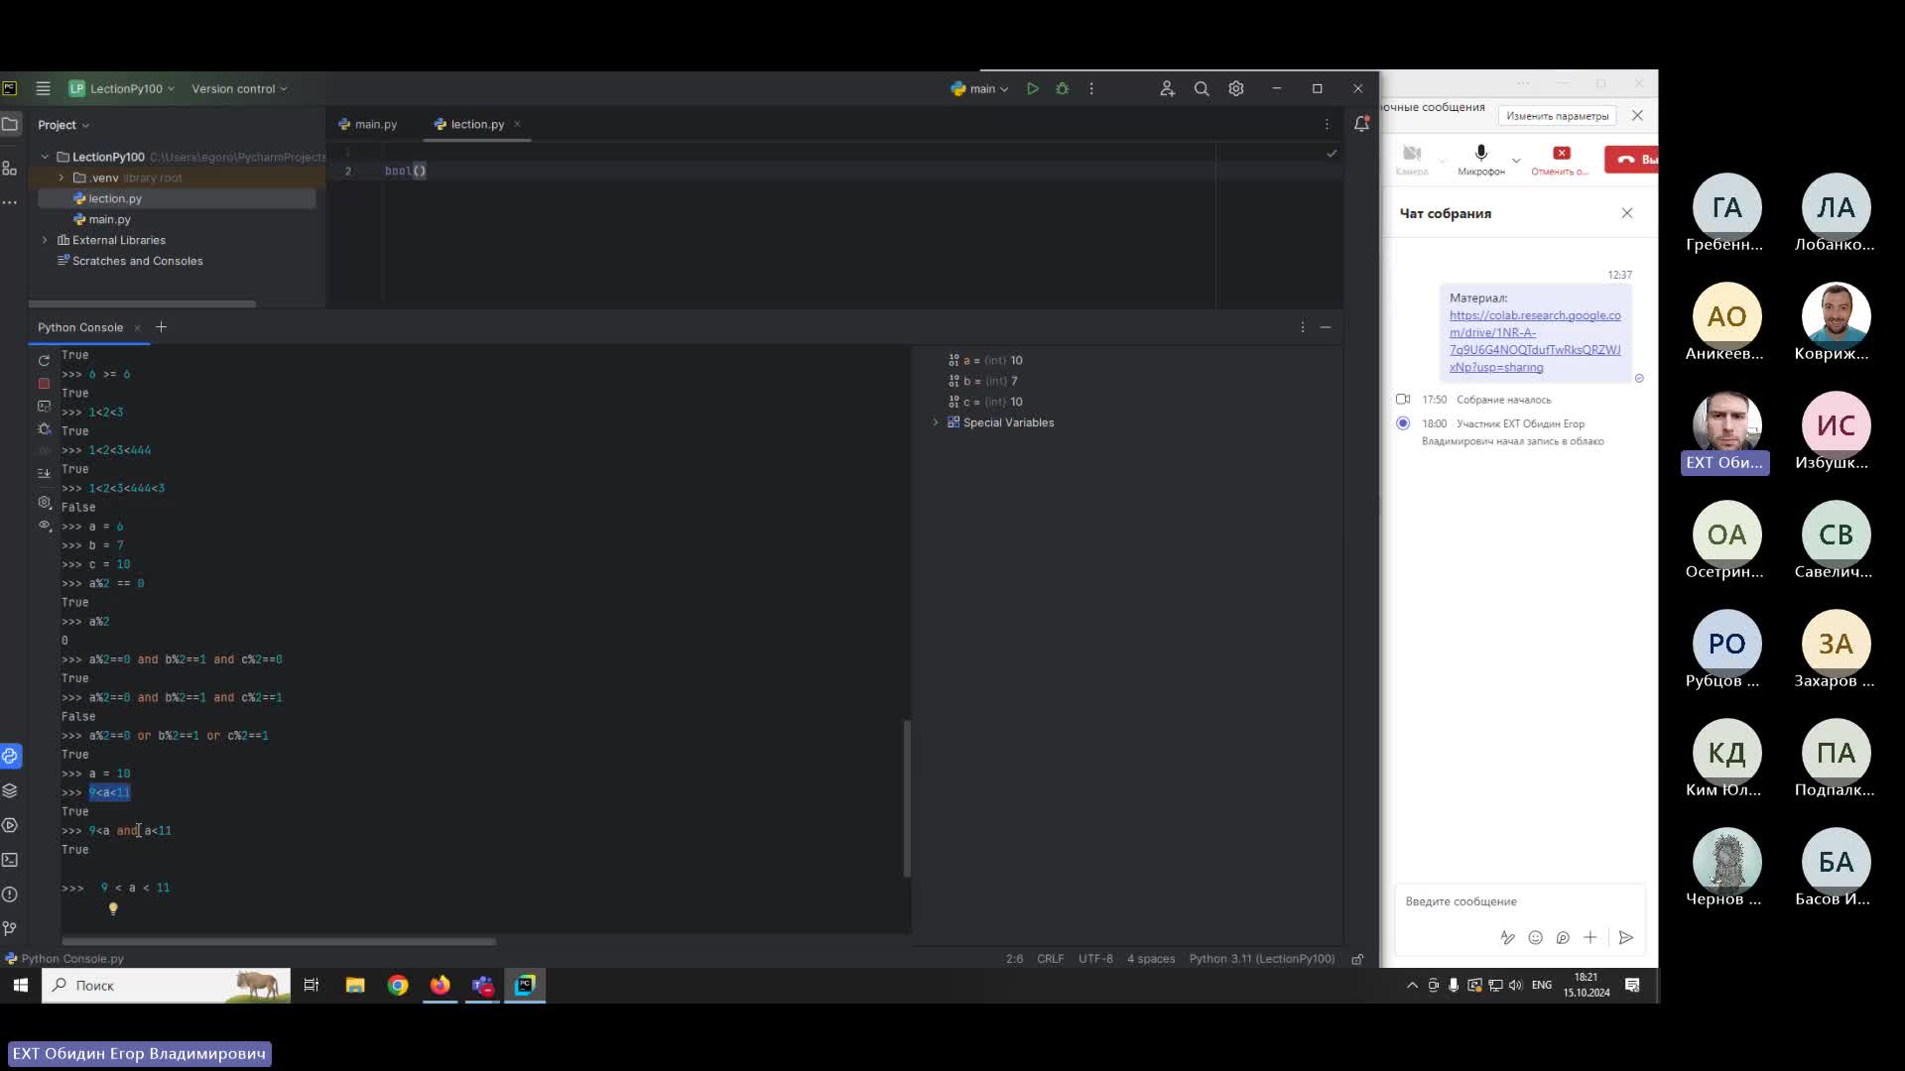This screenshot has width=1905, height=1071.
Task: Stop the Python console
Action: 44,383
